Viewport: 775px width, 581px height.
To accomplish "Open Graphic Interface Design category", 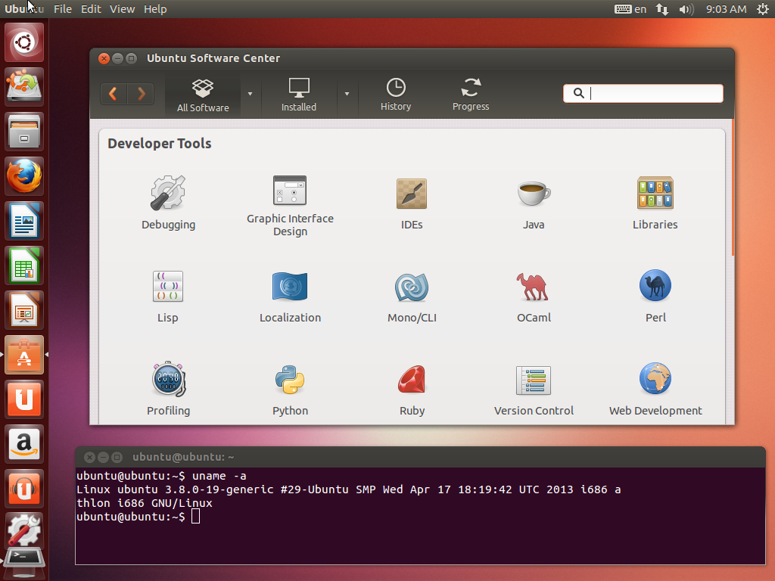I will 290,206.
